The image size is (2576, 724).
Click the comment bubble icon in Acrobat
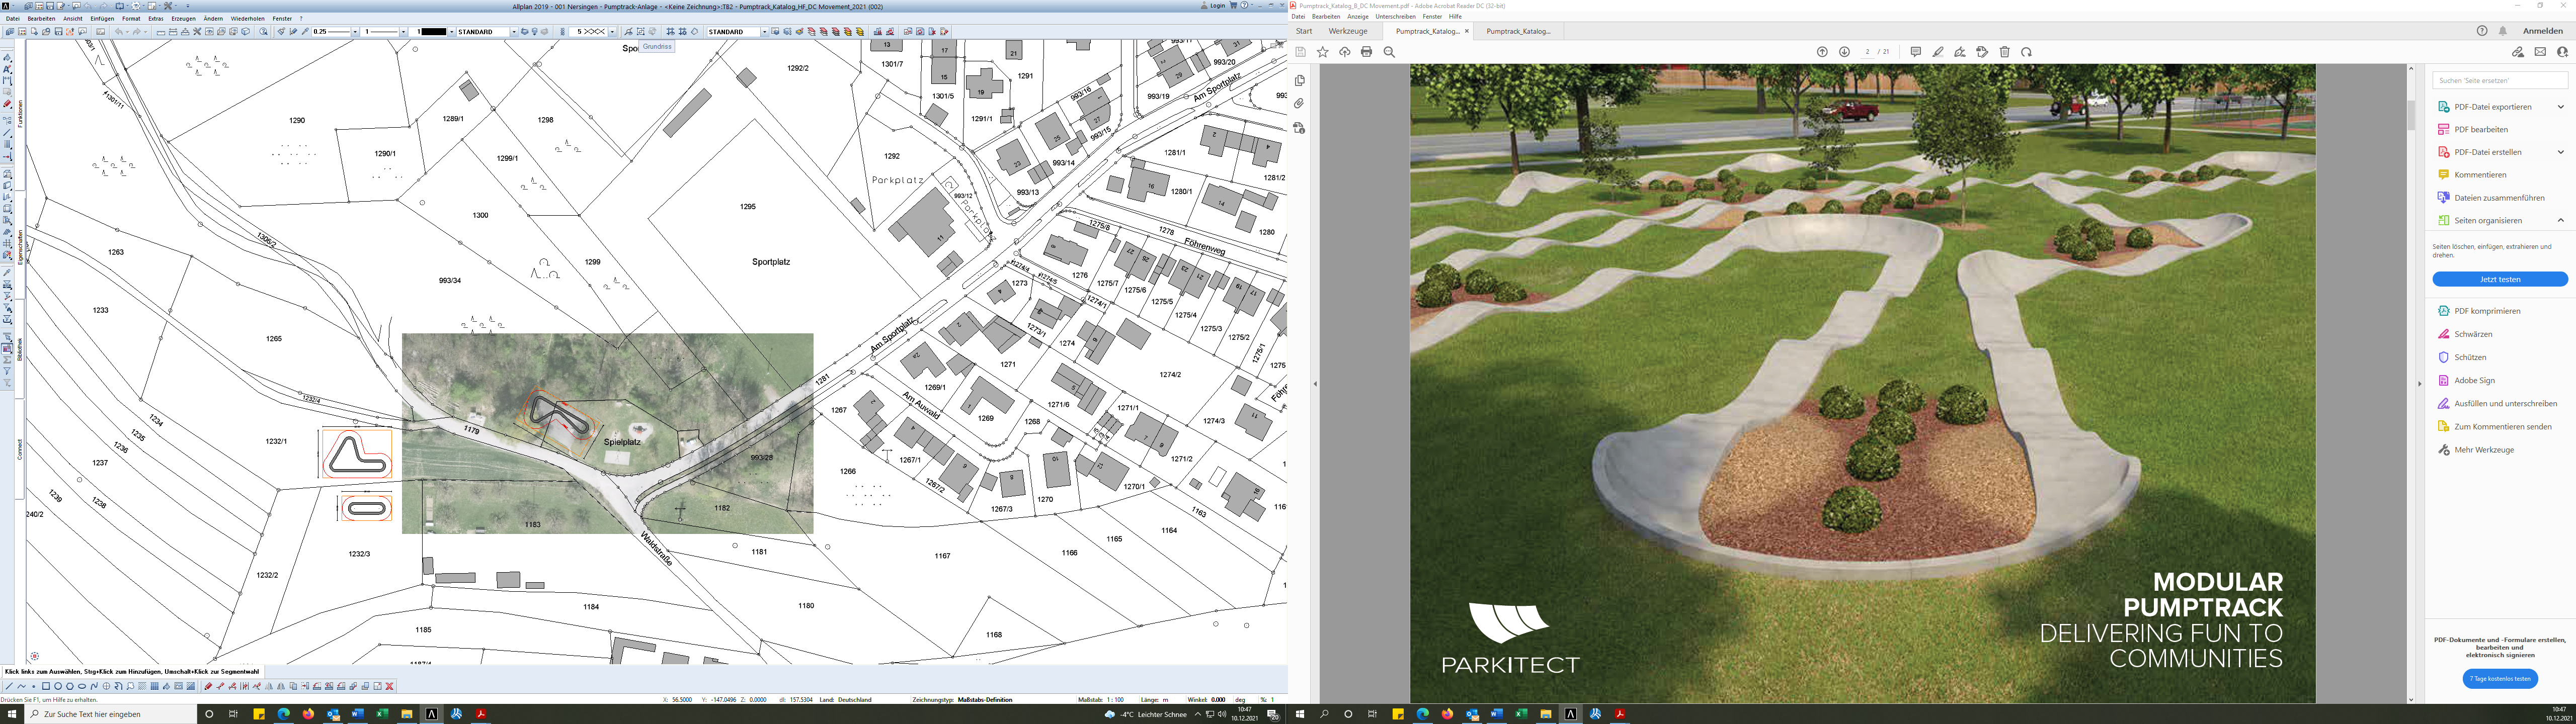pyautogui.click(x=1916, y=52)
